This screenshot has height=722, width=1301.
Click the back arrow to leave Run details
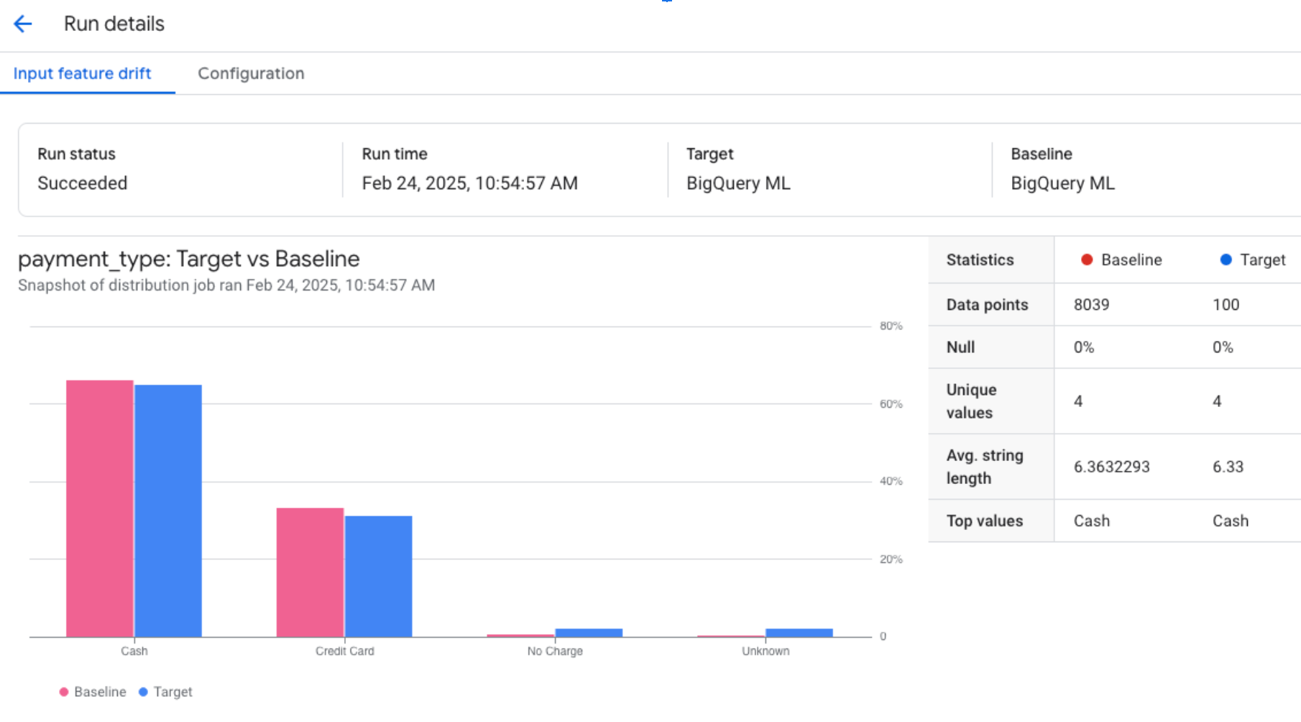pyautogui.click(x=23, y=24)
